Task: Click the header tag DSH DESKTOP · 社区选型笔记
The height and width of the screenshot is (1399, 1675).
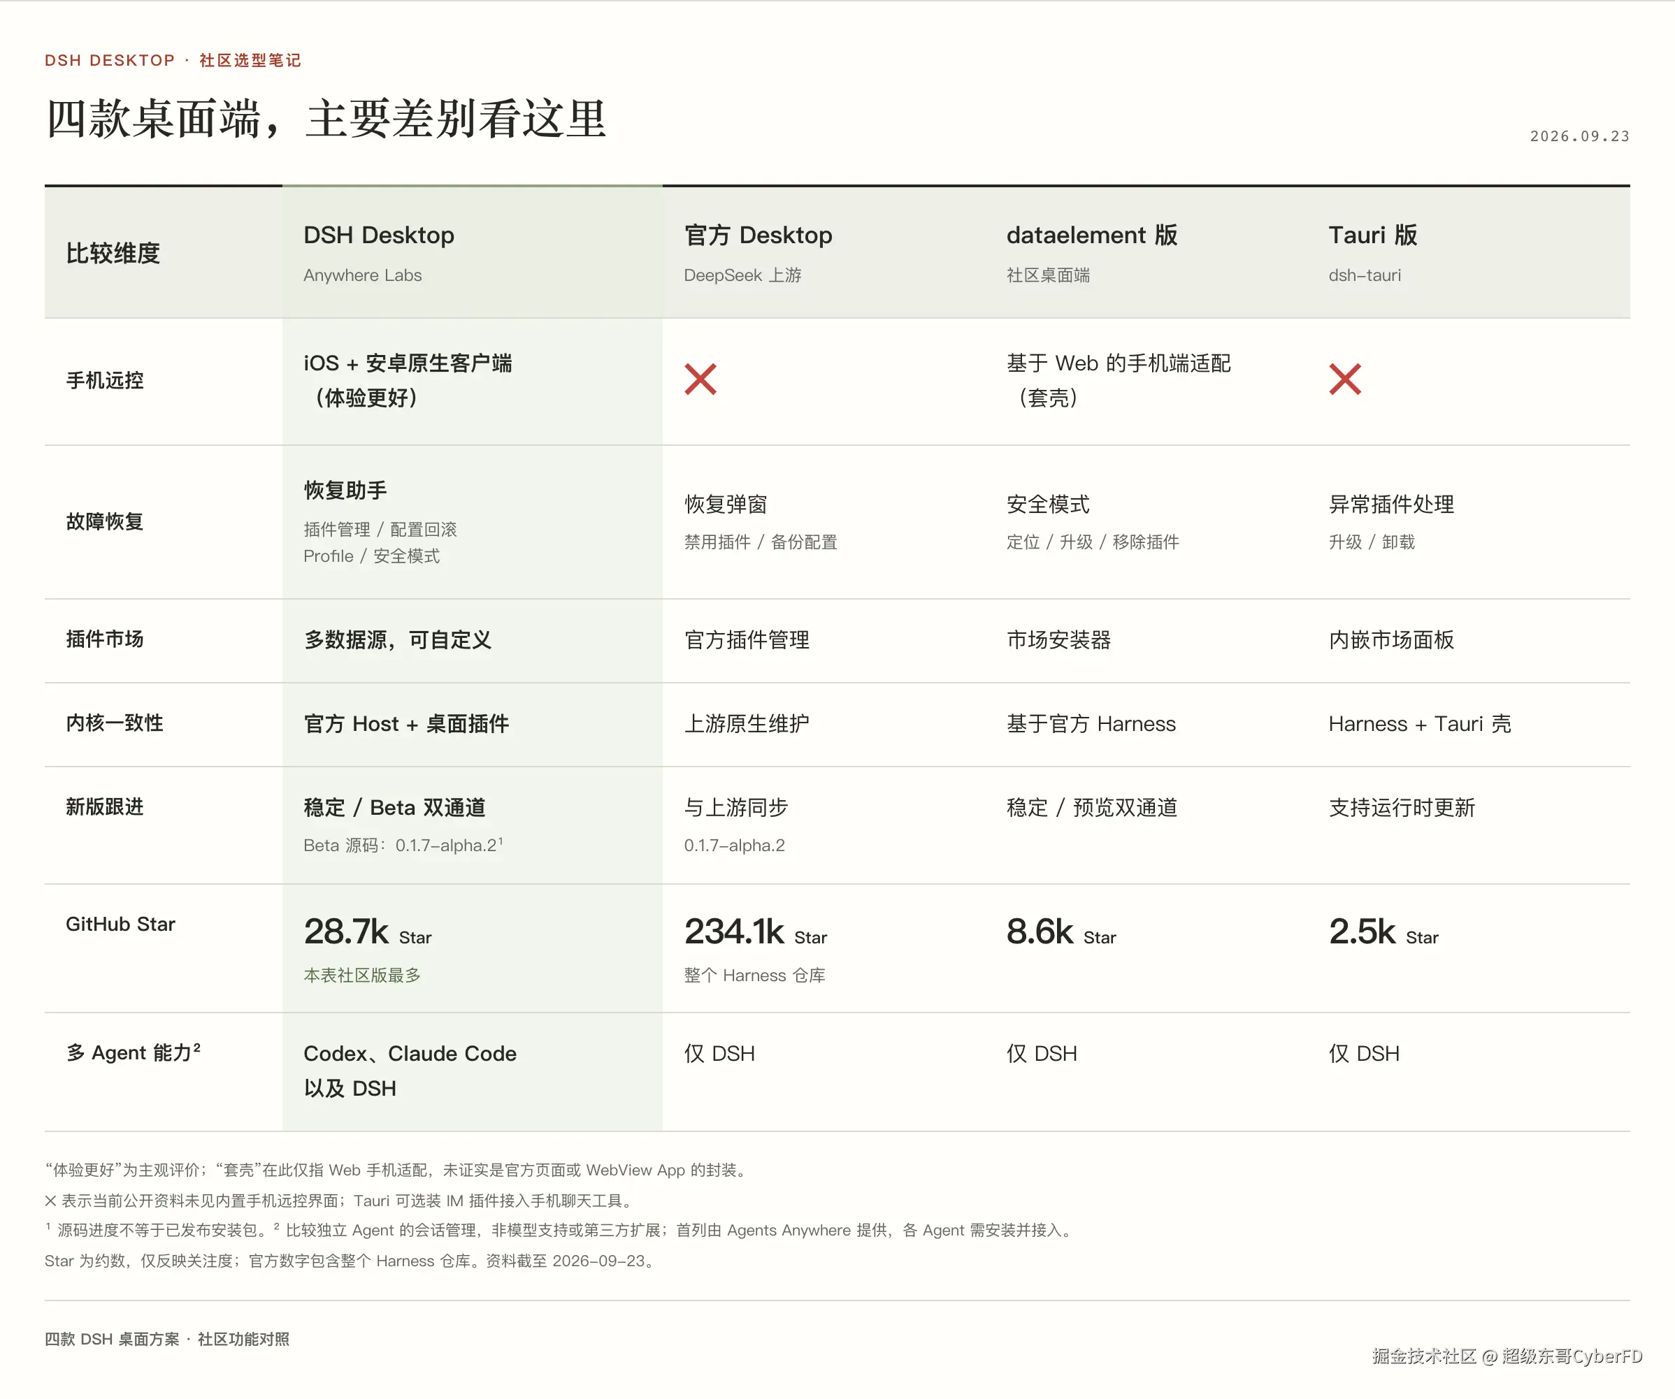Action: (173, 61)
